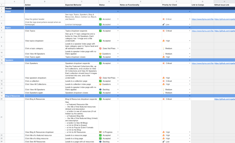Select the 'Github Issue Link' header cell

coord(224,5)
